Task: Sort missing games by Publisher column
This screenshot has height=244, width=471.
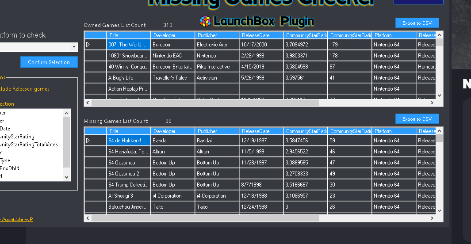Action: pyautogui.click(x=217, y=131)
